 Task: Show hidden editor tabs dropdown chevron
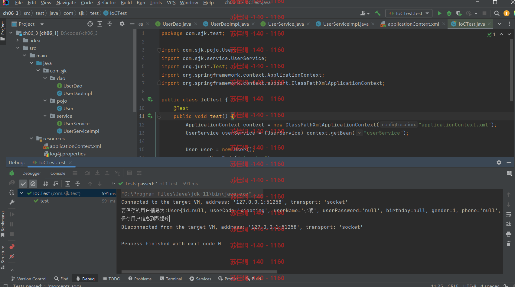tap(500, 24)
